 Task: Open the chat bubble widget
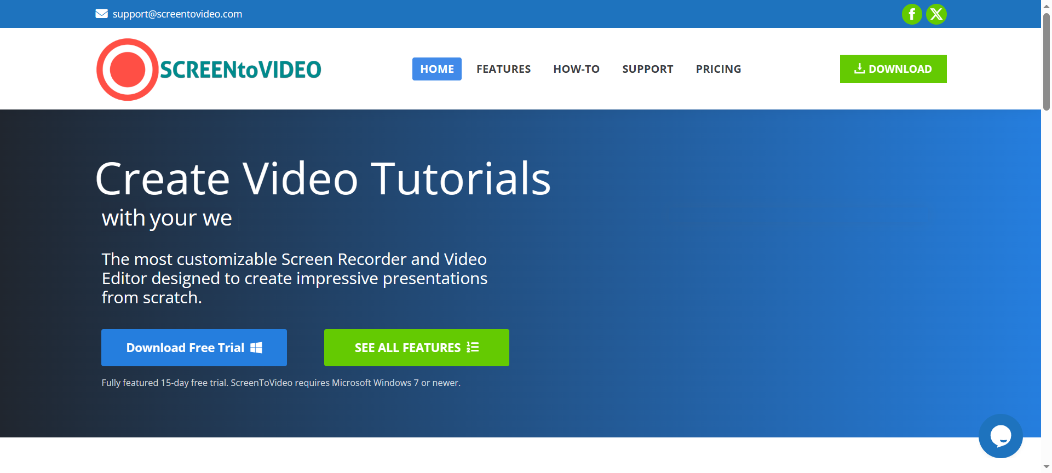1001,436
